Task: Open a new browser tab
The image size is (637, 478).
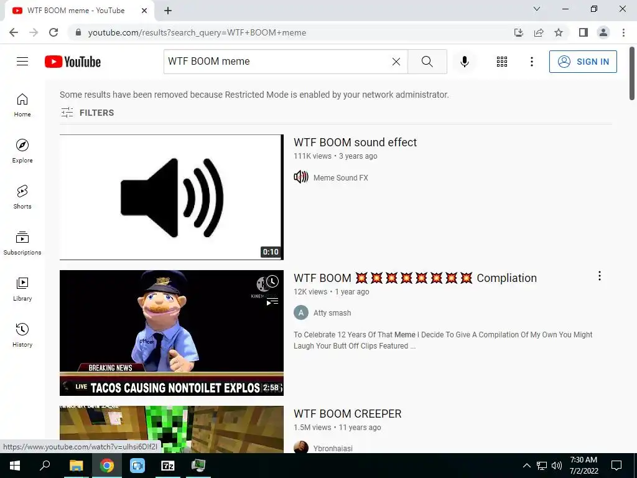Action: tap(168, 11)
